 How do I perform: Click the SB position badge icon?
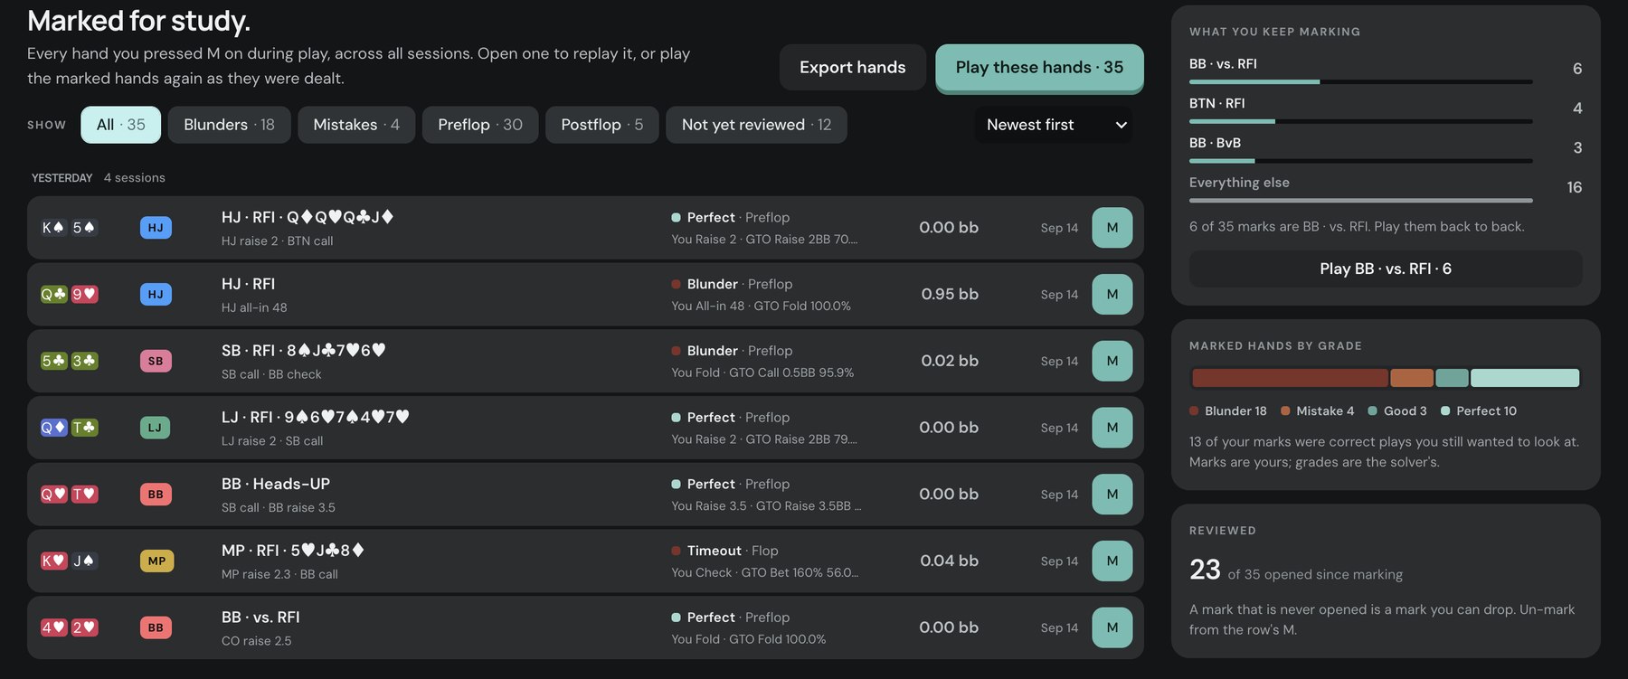[156, 361]
